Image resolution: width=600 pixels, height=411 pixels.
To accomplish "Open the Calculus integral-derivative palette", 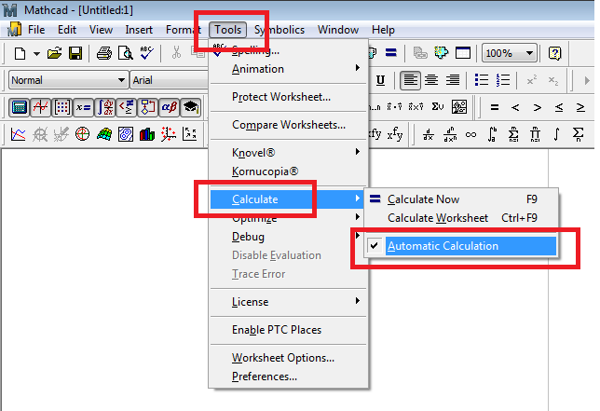I will pos(105,107).
